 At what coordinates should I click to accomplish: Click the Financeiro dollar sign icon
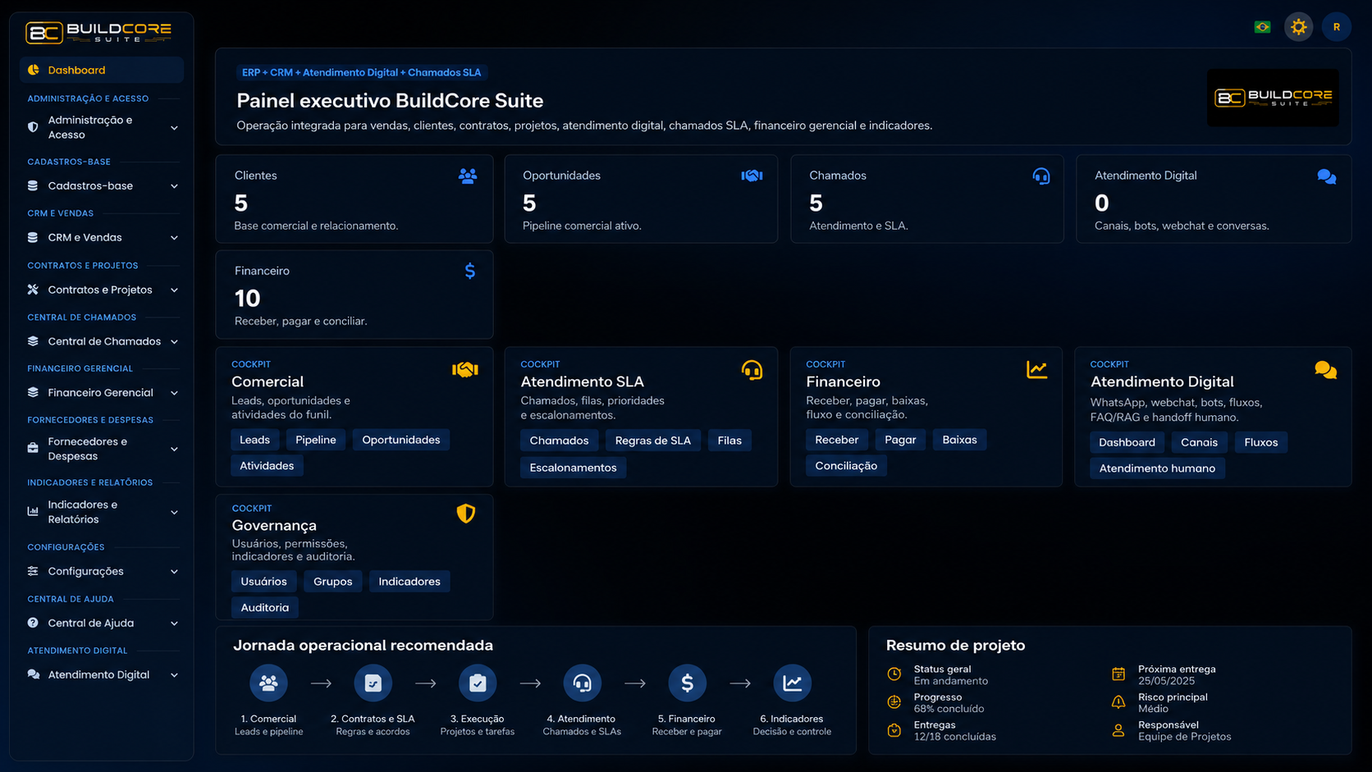pos(469,271)
